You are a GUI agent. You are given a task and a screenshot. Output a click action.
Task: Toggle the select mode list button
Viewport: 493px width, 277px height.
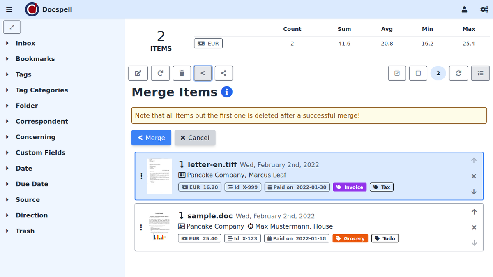point(480,73)
